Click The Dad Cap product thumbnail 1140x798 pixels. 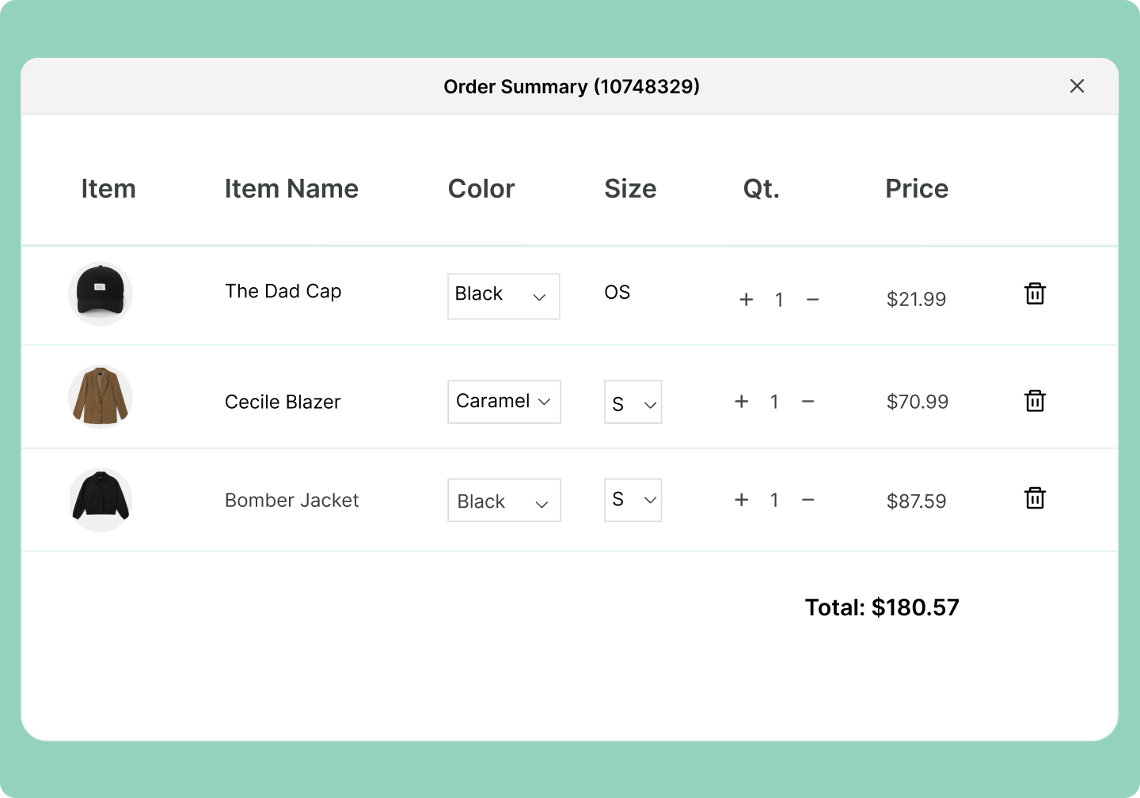coord(101,293)
